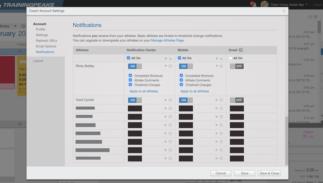
Task: Click the Email help question mark icon
Action: click(x=241, y=50)
